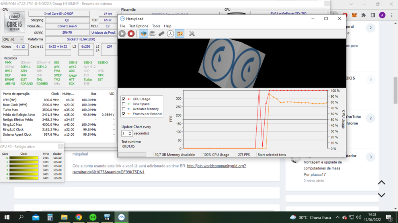Click the Chrome icon in the taskbar
398x223 pixels.
[x=78, y=217]
